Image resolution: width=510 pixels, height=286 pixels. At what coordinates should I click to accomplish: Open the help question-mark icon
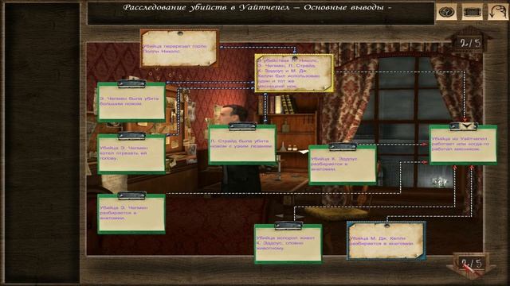coord(445,12)
